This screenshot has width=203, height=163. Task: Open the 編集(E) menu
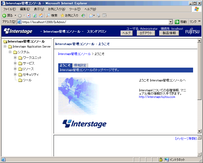(x=25, y=9)
